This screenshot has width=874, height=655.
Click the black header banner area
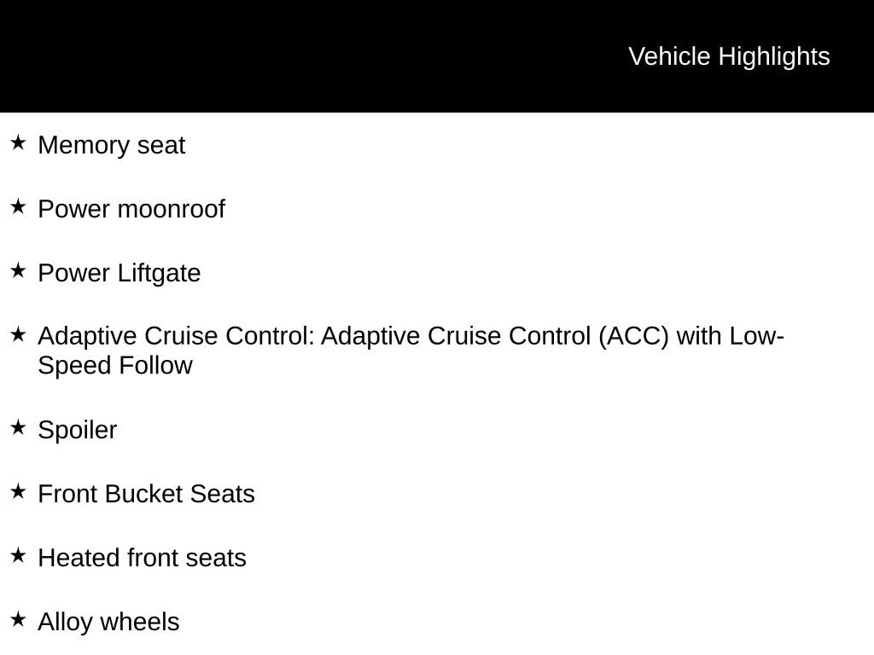pyautogui.click(x=437, y=56)
